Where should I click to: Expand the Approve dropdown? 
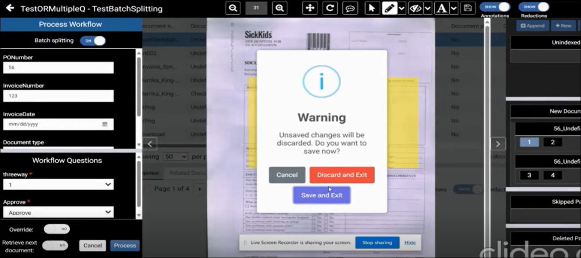point(58,212)
